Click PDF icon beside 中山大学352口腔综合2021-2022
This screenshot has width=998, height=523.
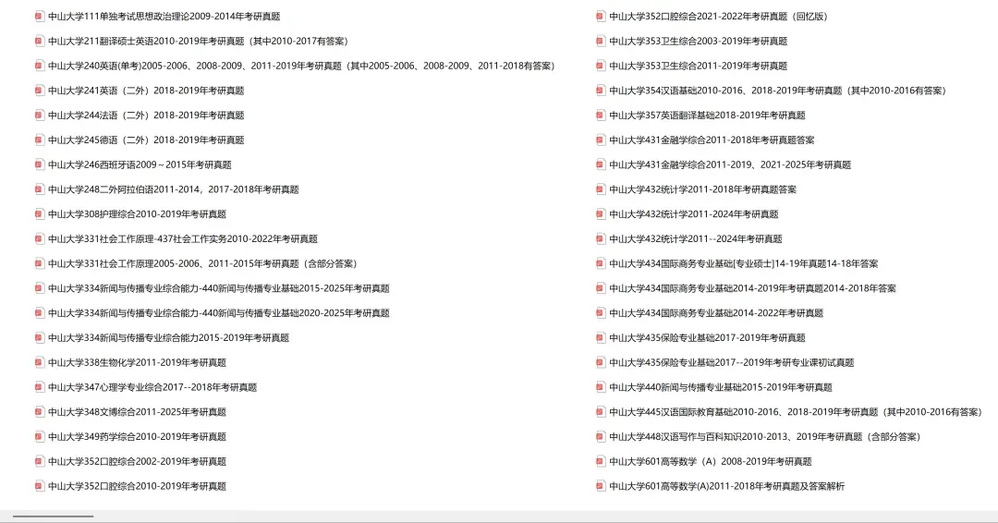[x=601, y=17]
